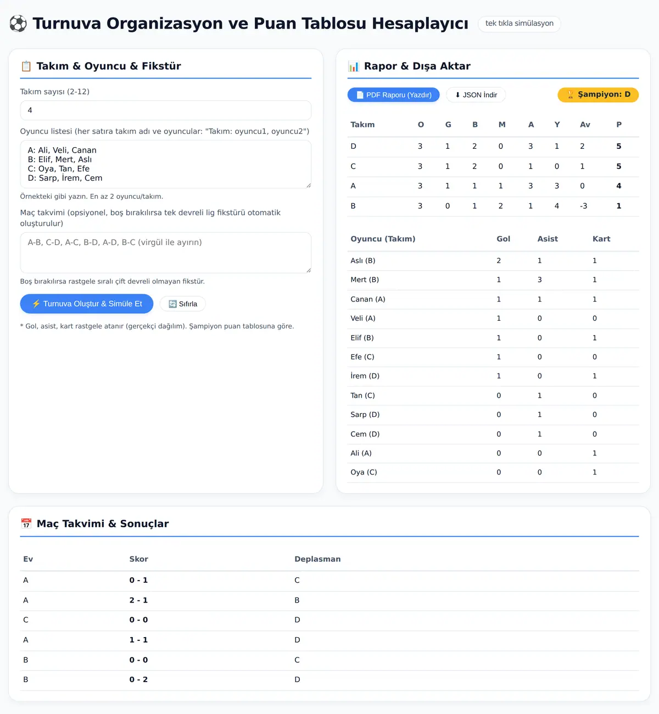
Task: Click the soccer ball icon in title
Action: (x=18, y=24)
